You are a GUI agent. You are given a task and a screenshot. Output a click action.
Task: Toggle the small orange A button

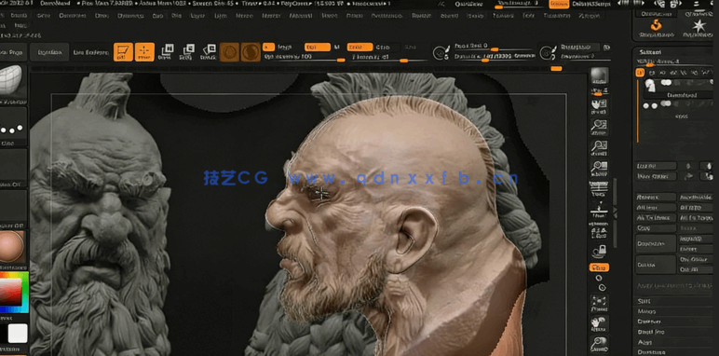269,47
